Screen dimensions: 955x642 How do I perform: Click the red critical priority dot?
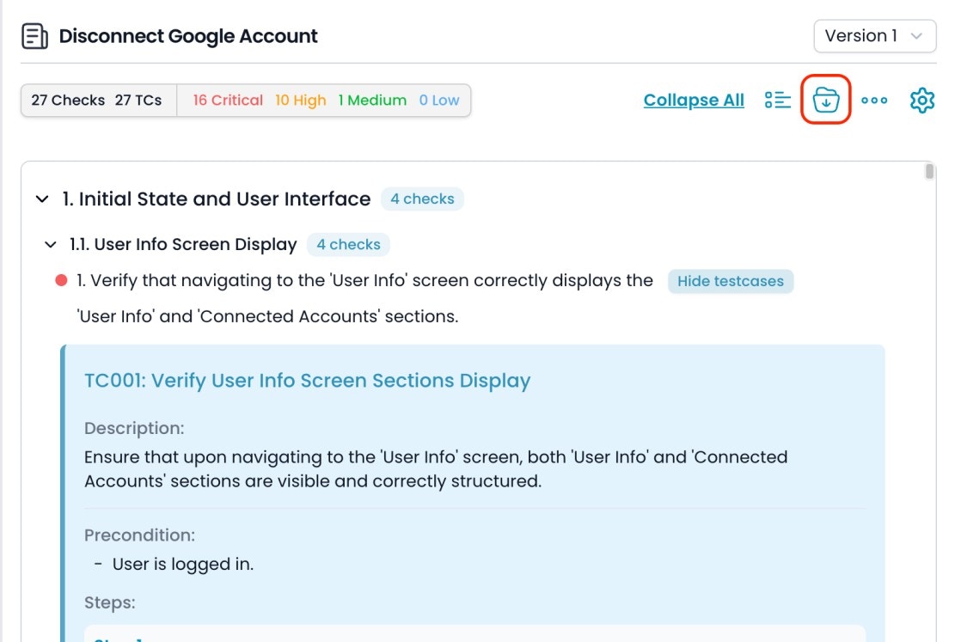[61, 280]
